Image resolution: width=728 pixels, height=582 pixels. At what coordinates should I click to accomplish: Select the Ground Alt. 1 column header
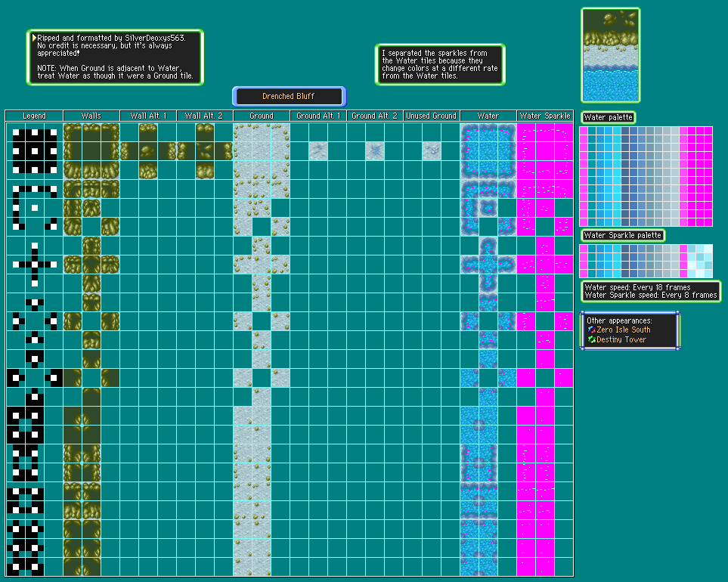coord(318,116)
